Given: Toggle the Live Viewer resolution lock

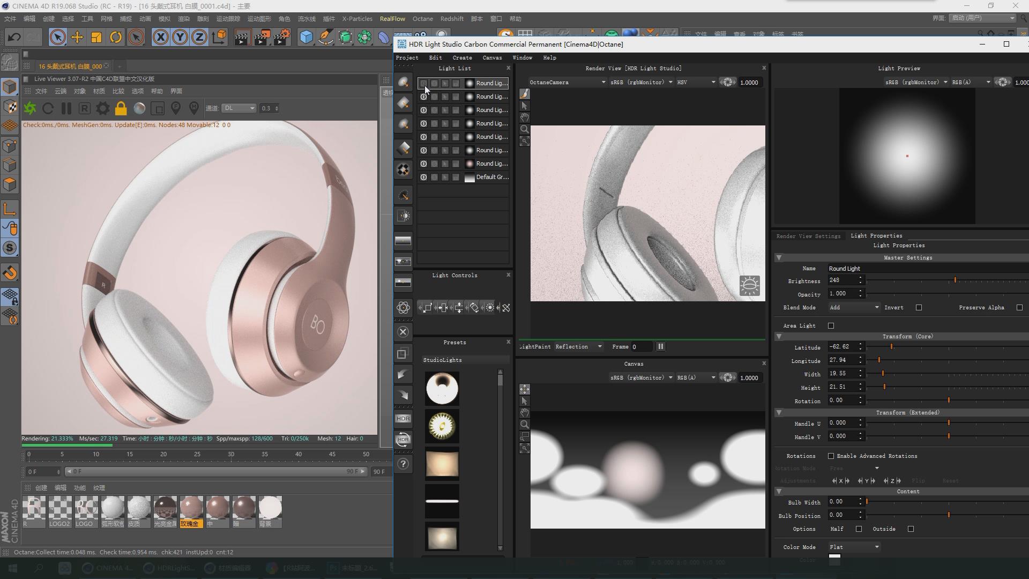Looking at the screenshot, I should pyautogui.click(x=121, y=108).
